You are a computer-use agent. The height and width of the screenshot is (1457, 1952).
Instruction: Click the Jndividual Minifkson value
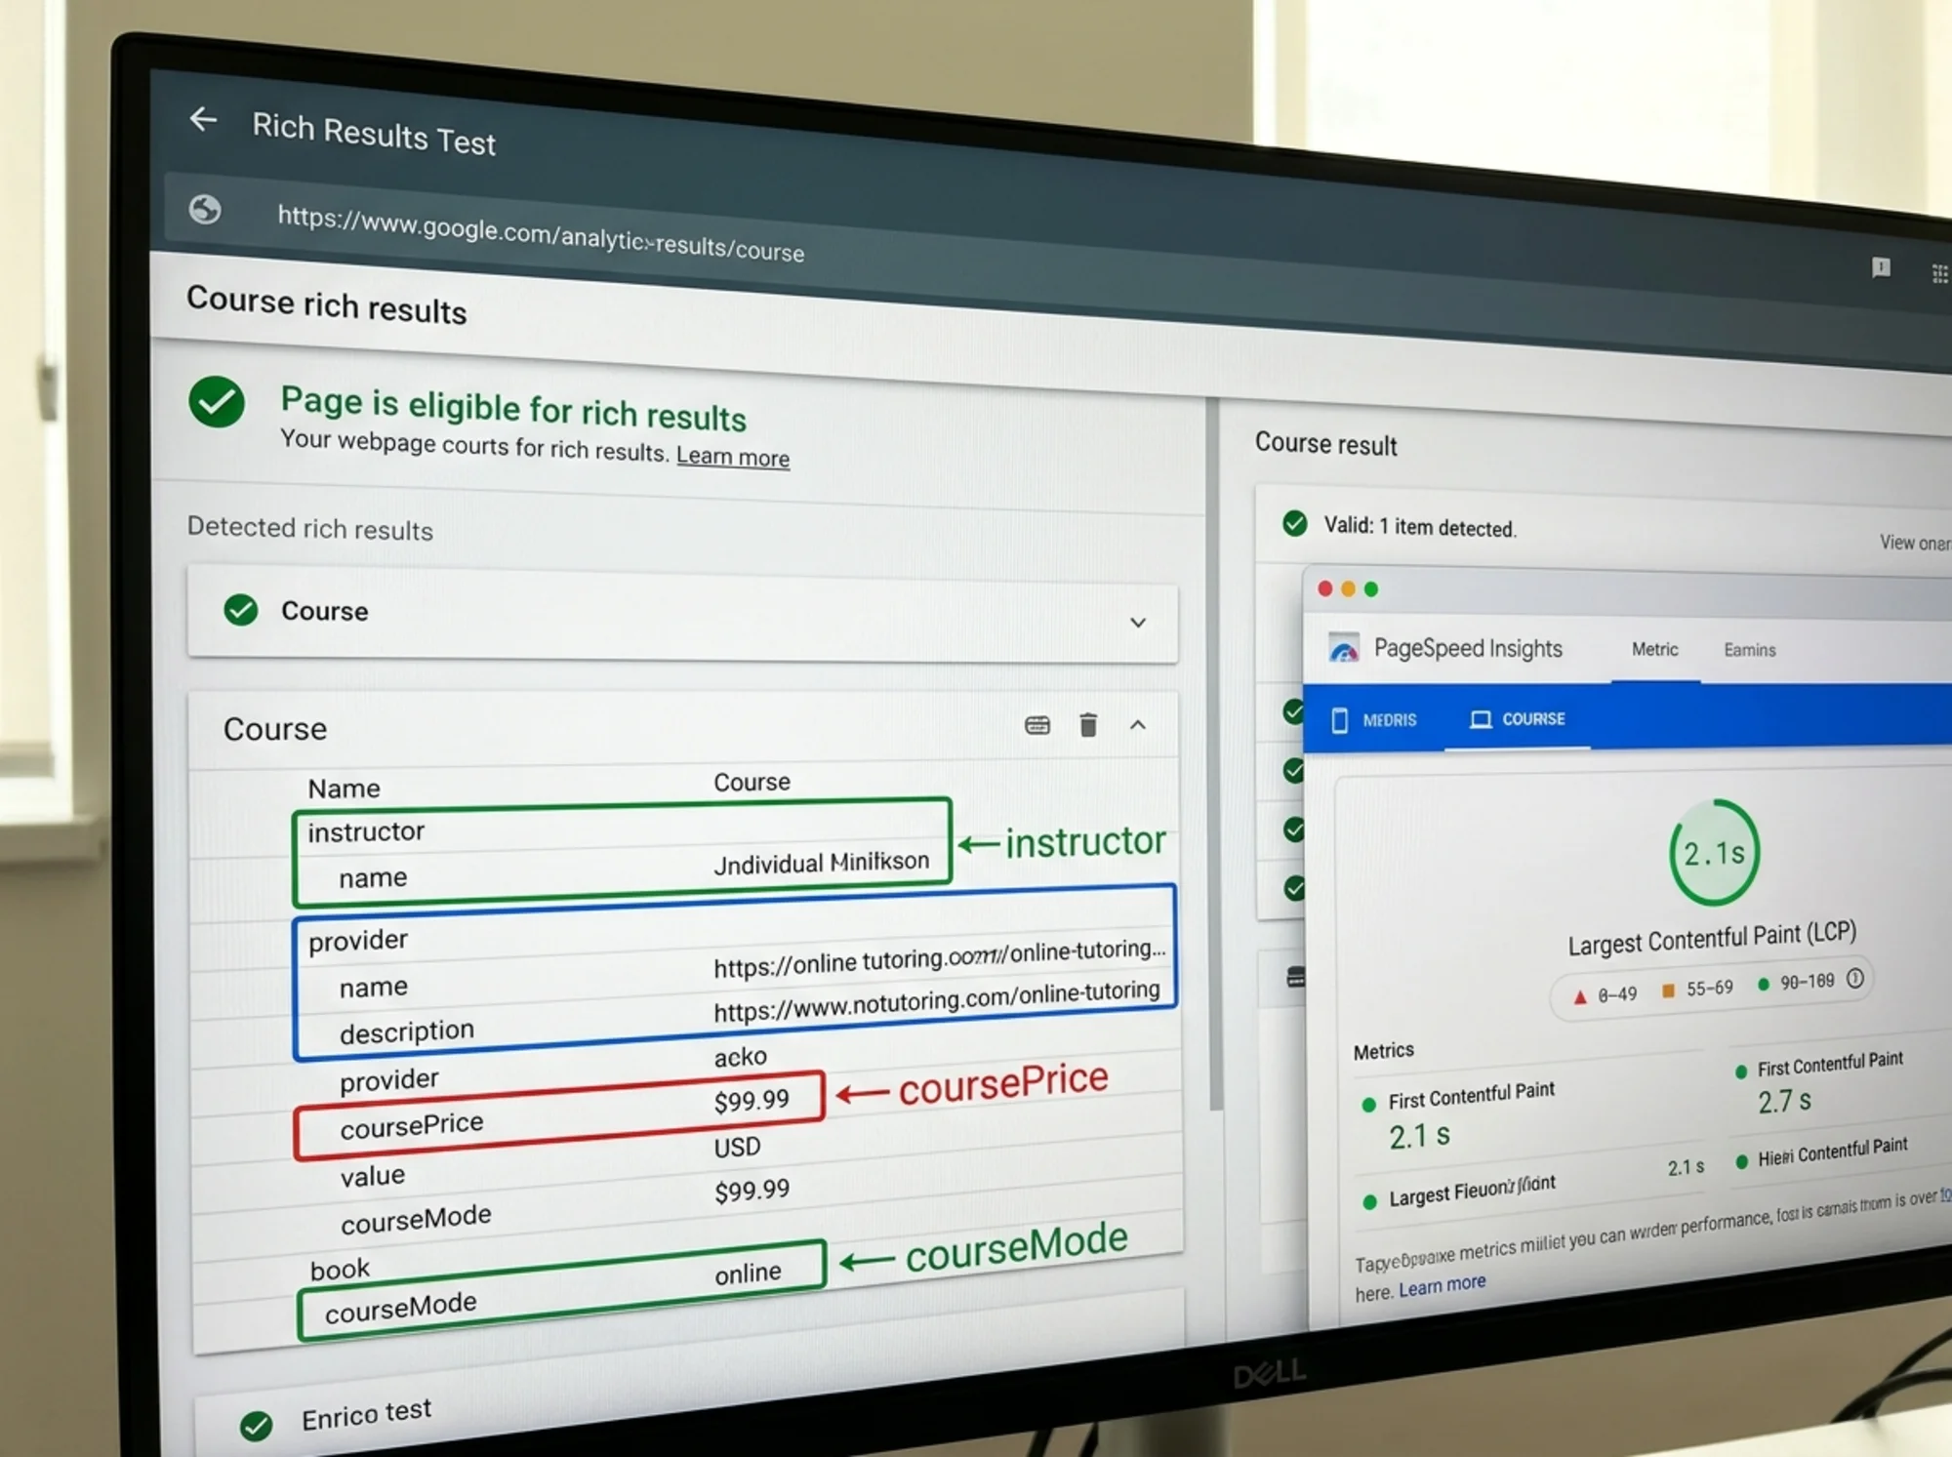821,862
